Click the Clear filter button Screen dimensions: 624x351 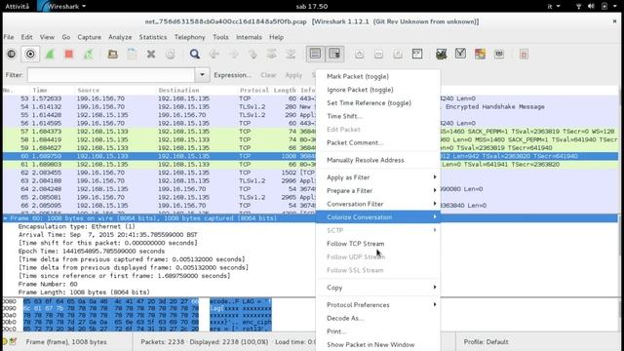click(269, 75)
